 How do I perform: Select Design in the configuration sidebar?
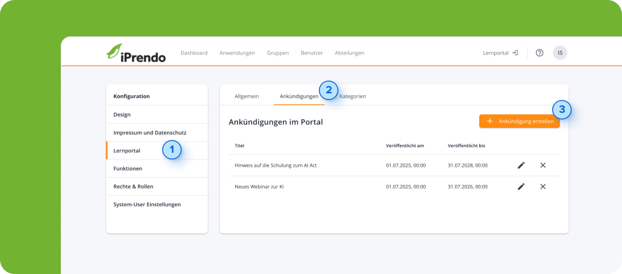(122, 115)
